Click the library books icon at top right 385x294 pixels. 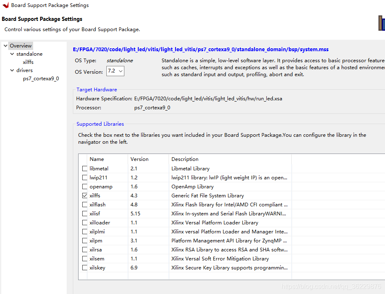click(x=382, y=23)
